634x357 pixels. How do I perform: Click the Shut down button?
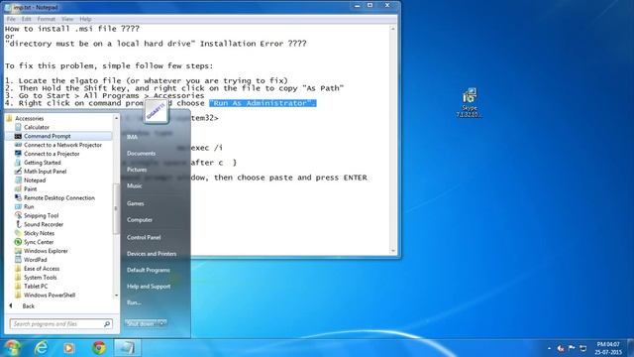coord(141,323)
